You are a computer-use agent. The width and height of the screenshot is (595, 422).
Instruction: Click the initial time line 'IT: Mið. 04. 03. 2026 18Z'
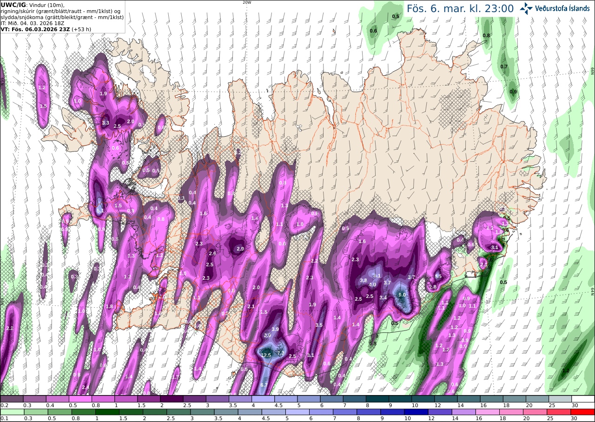click(33, 23)
